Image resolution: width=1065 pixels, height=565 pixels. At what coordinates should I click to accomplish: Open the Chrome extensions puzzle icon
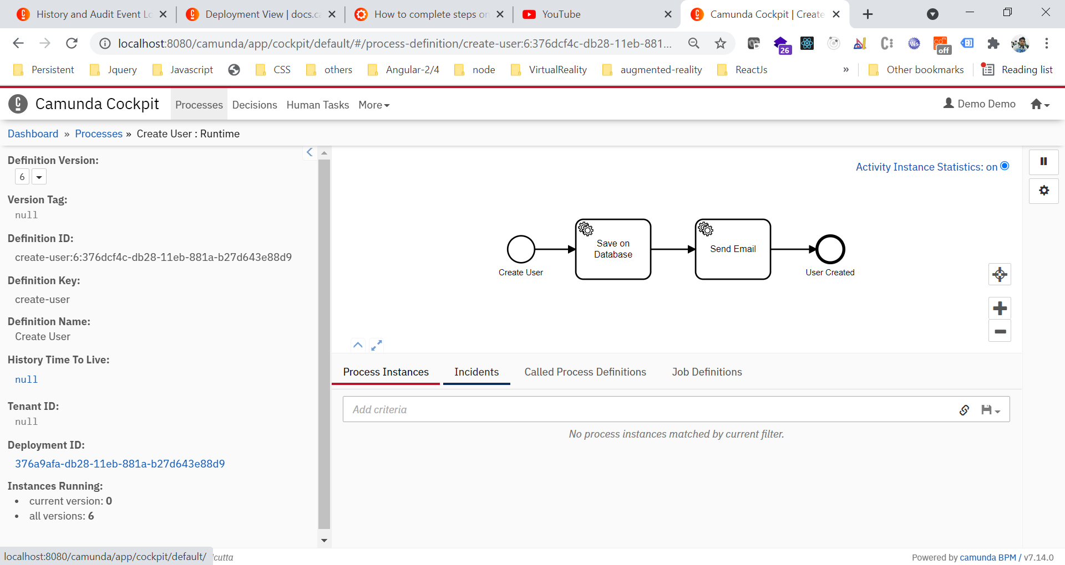993,43
